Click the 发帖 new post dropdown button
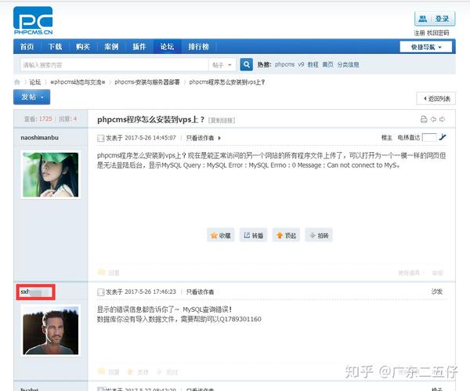This screenshot has width=470, height=391. [x=32, y=97]
